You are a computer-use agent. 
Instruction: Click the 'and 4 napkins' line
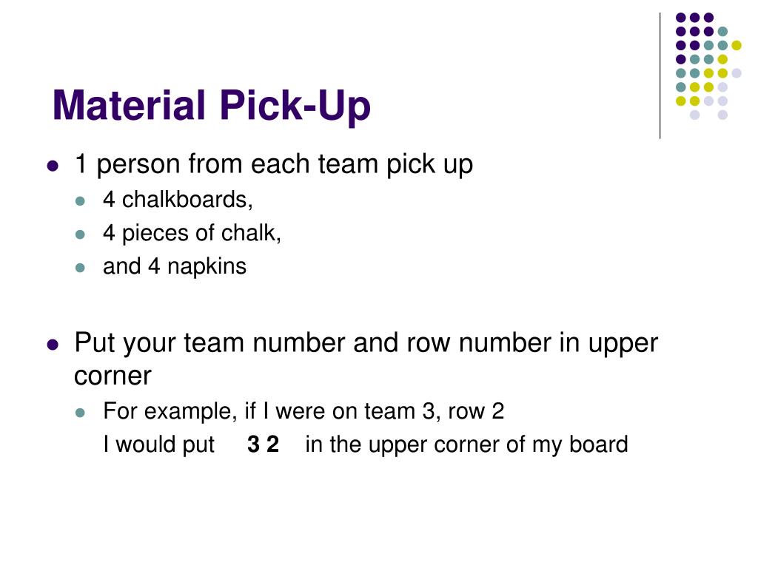(175, 266)
